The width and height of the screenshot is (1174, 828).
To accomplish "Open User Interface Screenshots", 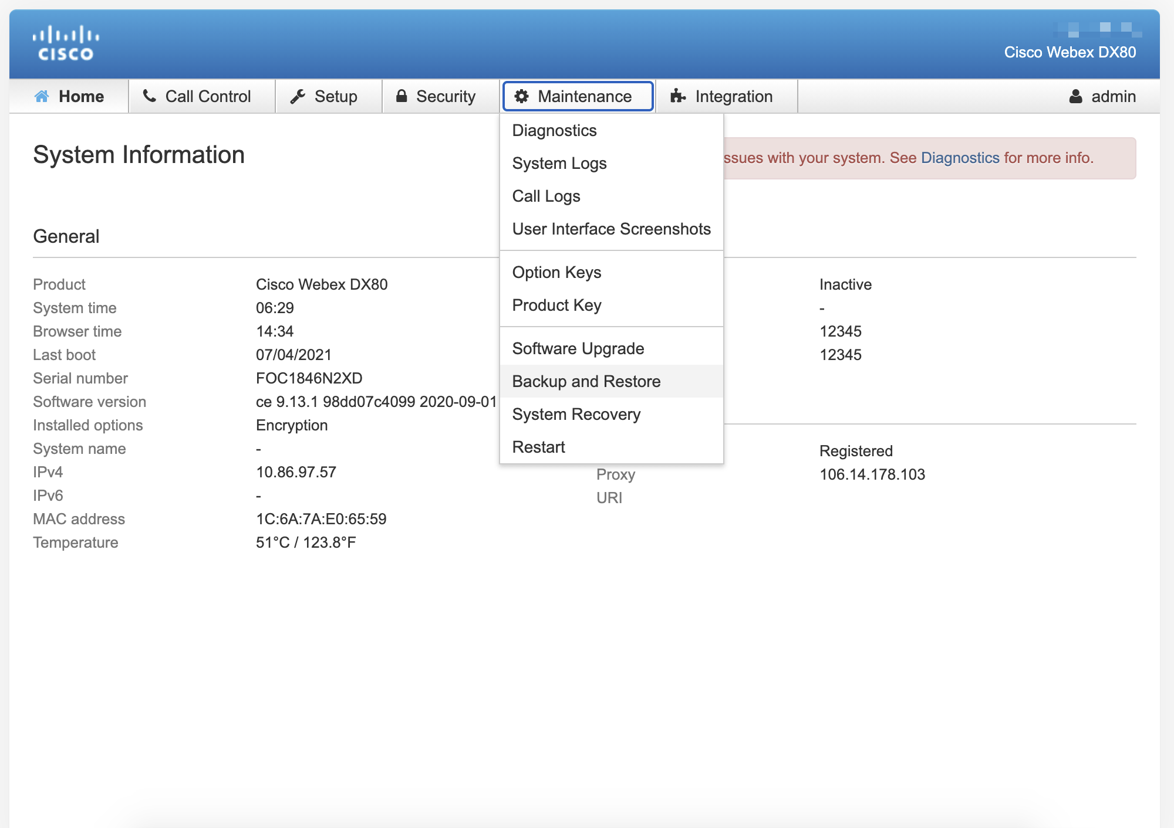I will click(612, 229).
